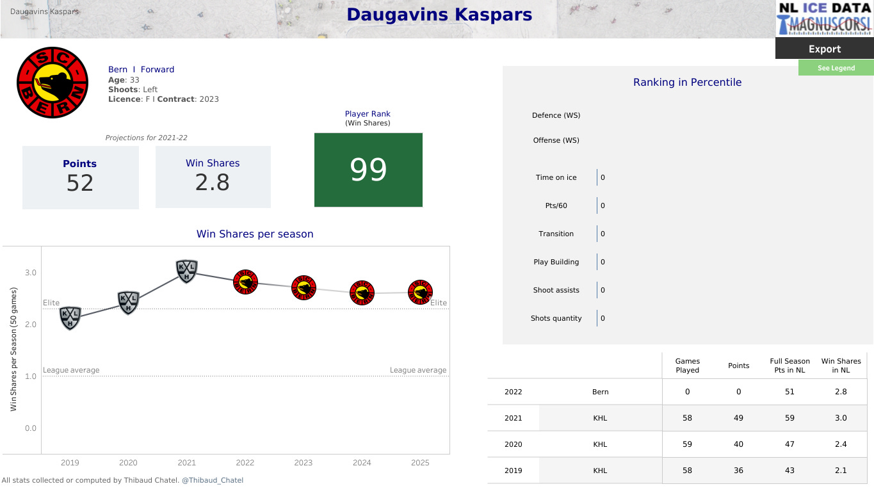Click the 2022 Bern logo chart marker

point(245,282)
